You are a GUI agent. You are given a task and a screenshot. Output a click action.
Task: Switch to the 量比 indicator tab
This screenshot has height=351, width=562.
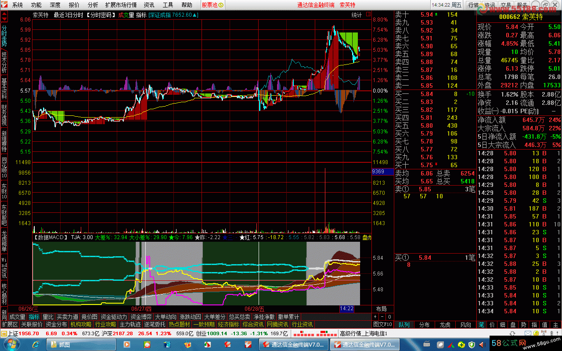click(x=48, y=317)
